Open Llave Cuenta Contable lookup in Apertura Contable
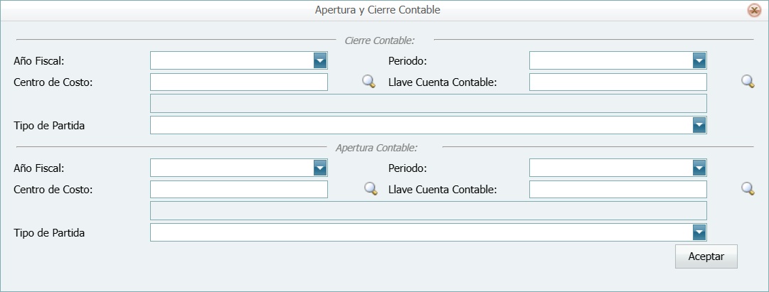Screen dimensions: 769x292 tap(748, 189)
